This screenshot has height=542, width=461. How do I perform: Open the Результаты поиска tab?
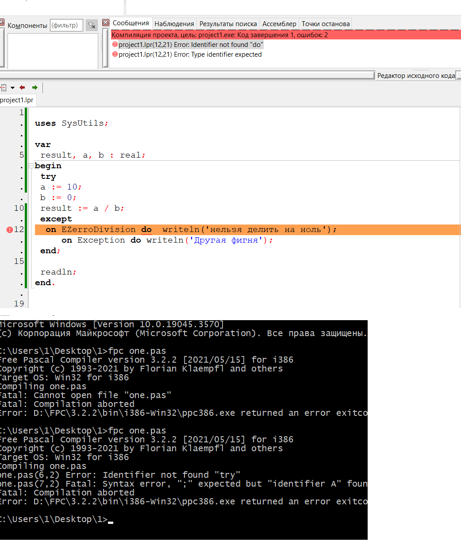point(228,24)
